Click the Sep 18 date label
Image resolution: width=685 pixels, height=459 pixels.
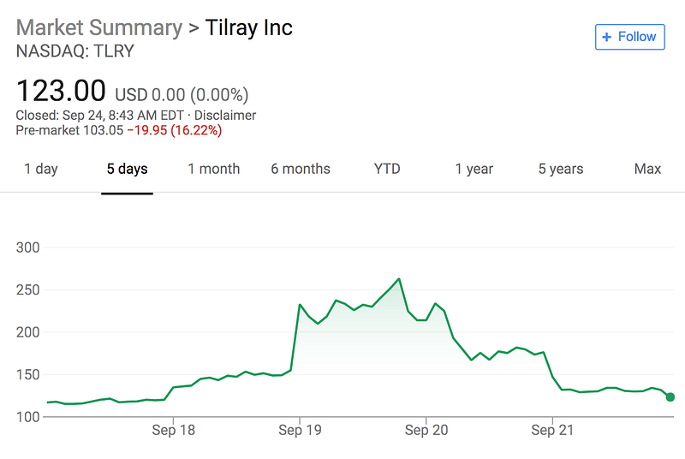click(175, 431)
